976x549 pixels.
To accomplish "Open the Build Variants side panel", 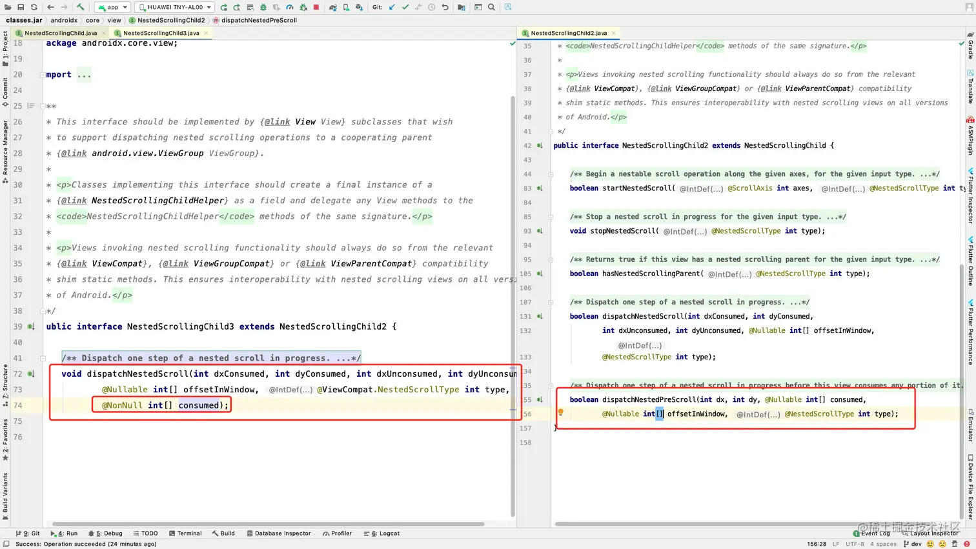I will [5, 495].
